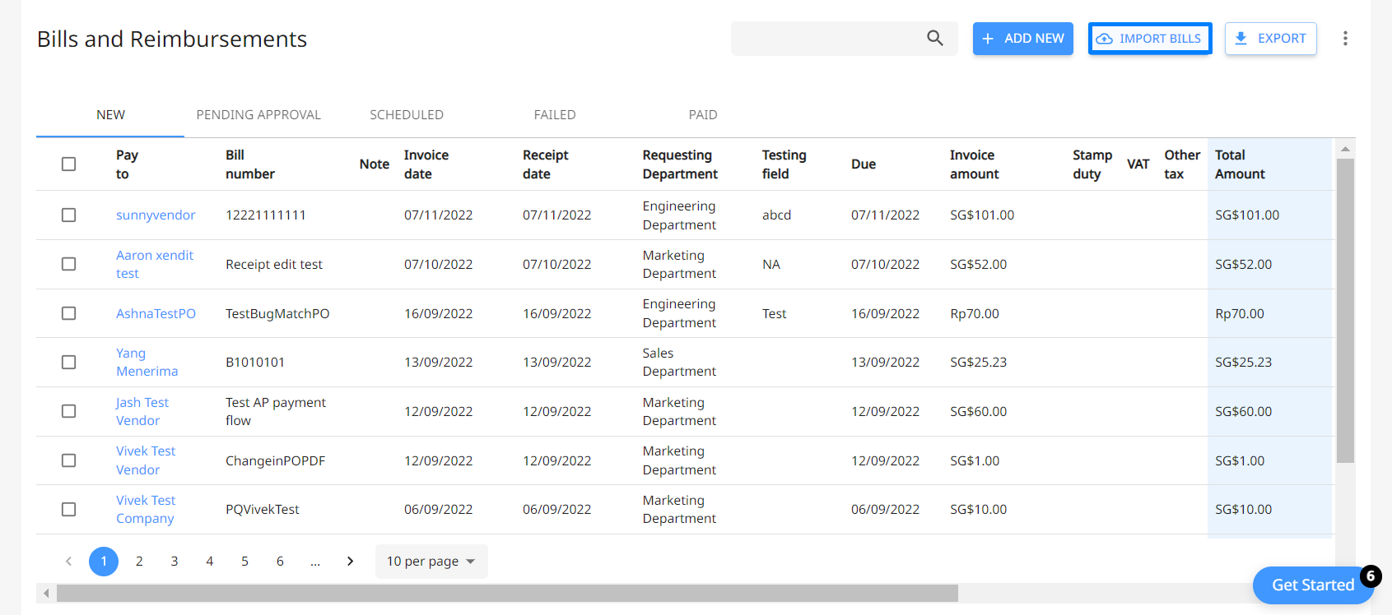
Task: Click the Due column header
Action: (x=864, y=164)
